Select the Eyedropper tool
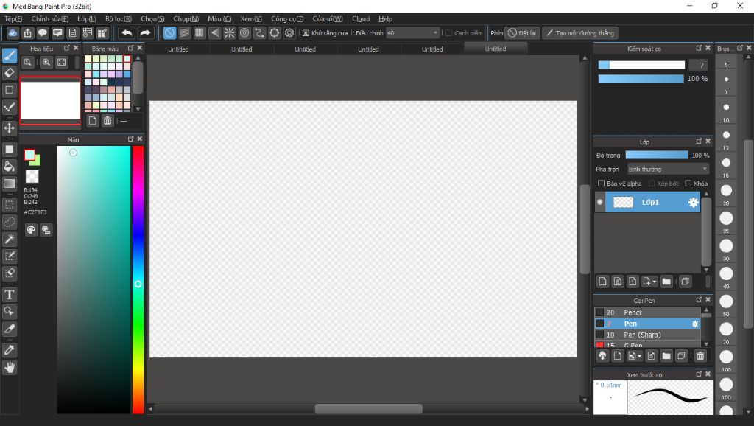Image resolution: width=754 pixels, height=426 pixels. (x=10, y=350)
